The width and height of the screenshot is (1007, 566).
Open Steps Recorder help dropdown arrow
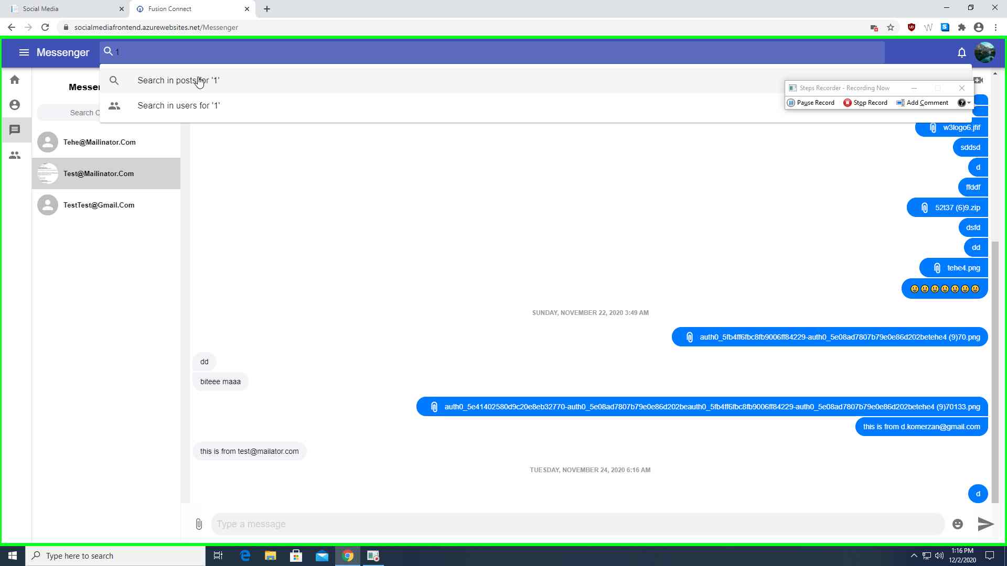pos(969,103)
